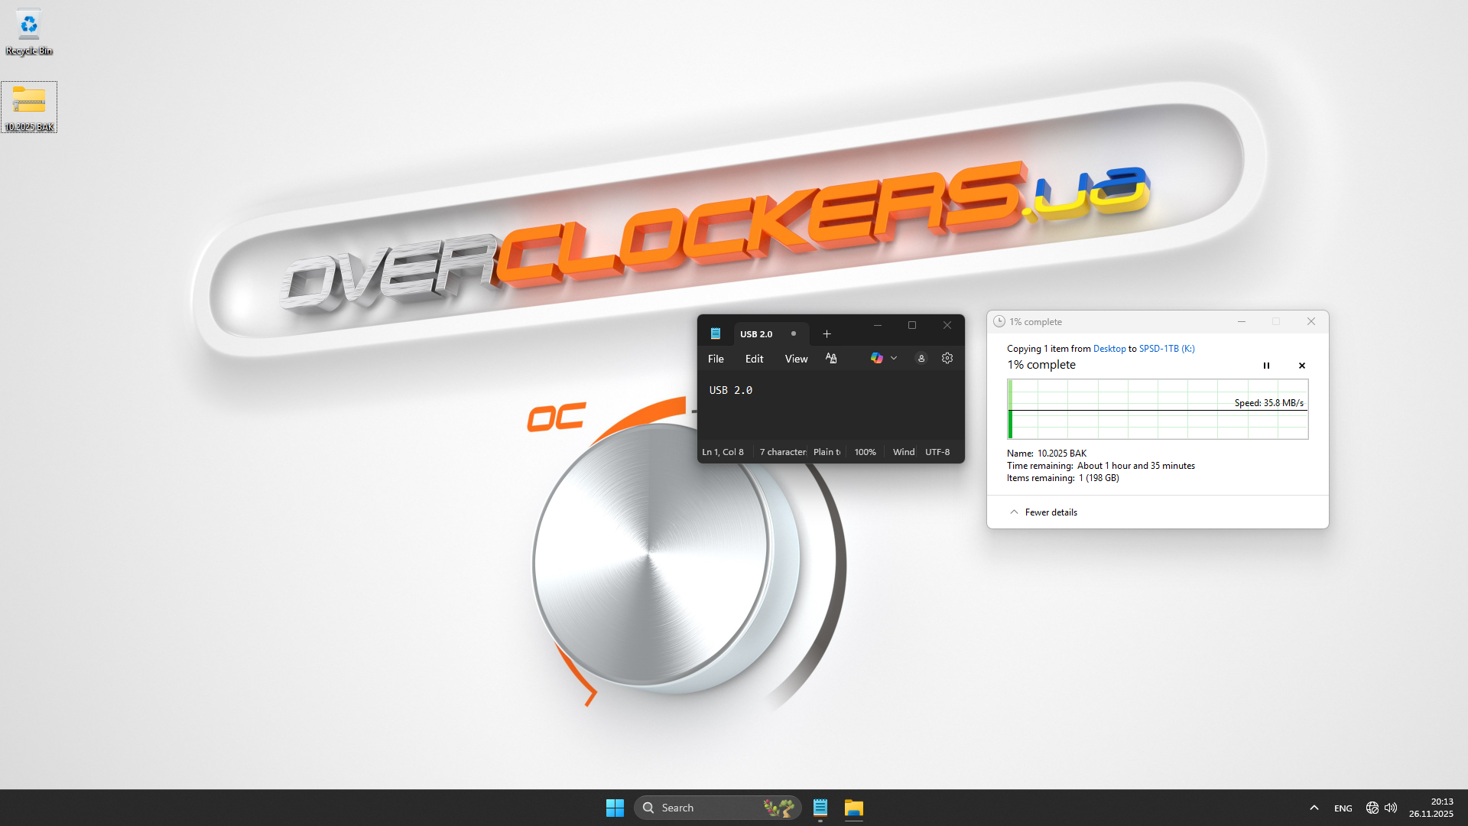The height and width of the screenshot is (826, 1468).
Task: Open File Explorer from the taskbar
Action: (x=853, y=808)
